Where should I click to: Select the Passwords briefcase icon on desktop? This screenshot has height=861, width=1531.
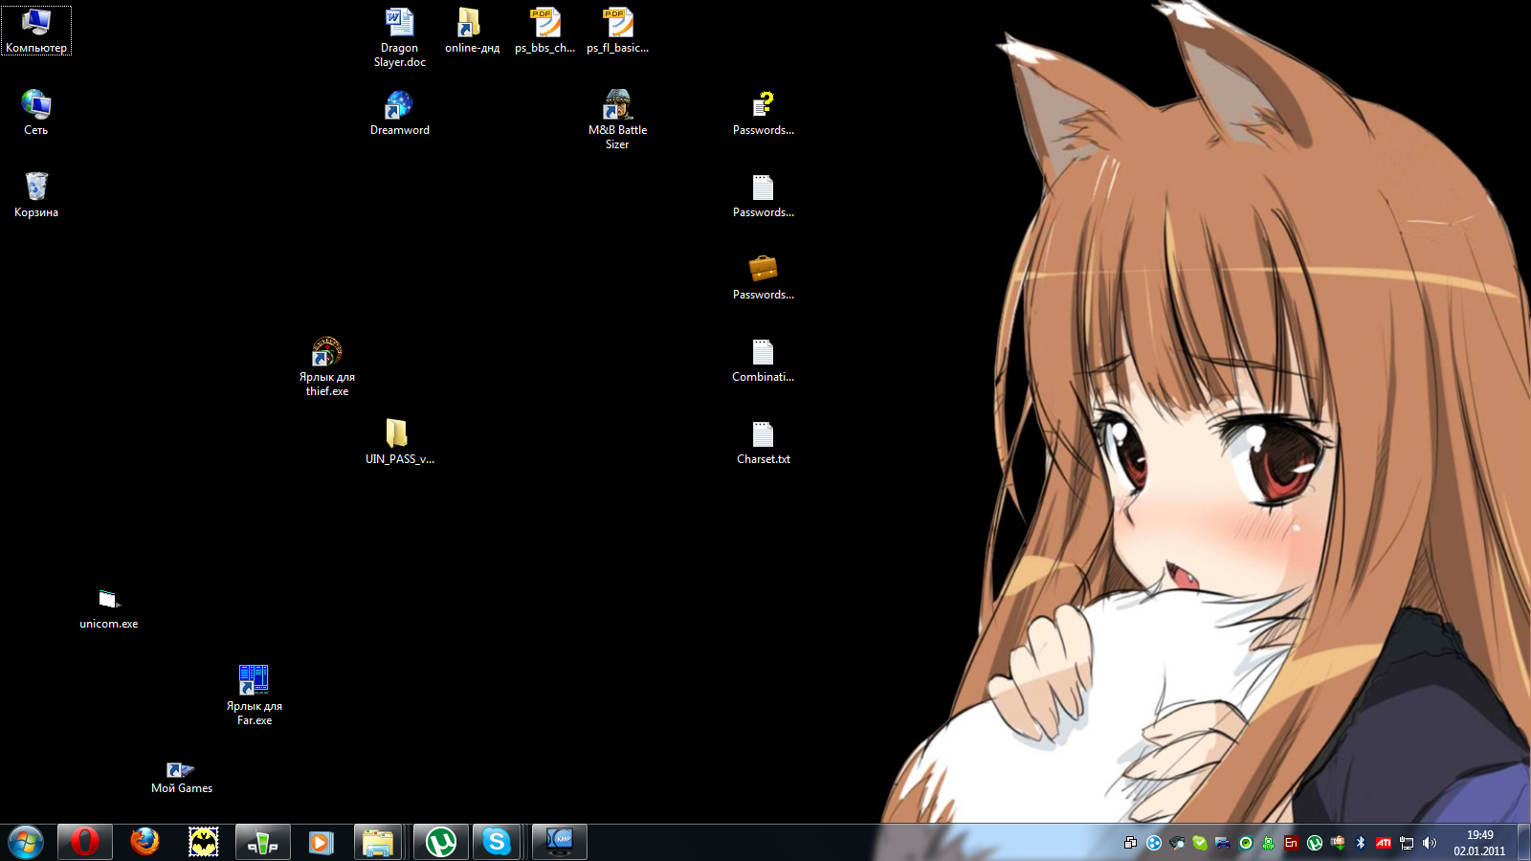(x=763, y=271)
